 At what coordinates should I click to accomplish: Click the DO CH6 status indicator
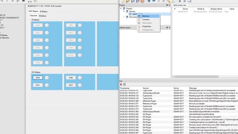coord(80,78)
